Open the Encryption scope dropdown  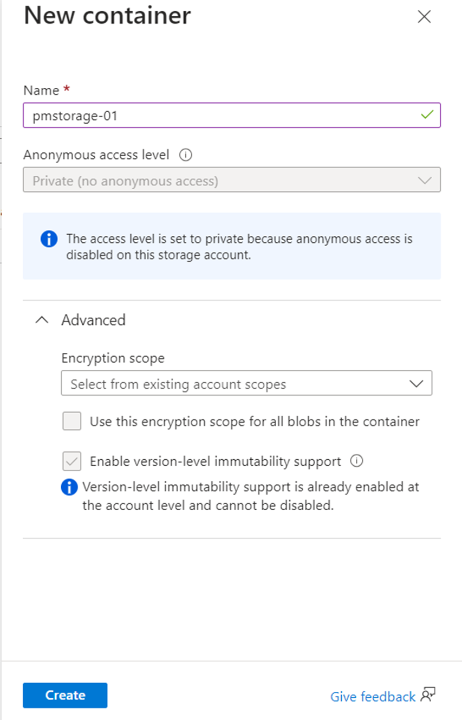tap(246, 384)
